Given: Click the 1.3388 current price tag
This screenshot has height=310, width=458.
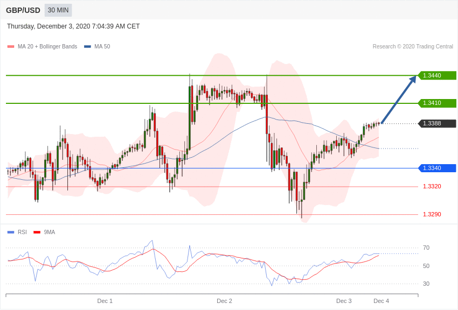Looking at the screenshot, I should (438, 123).
